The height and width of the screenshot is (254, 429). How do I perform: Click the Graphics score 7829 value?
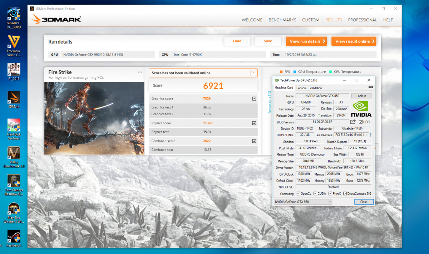click(x=207, y=98)
